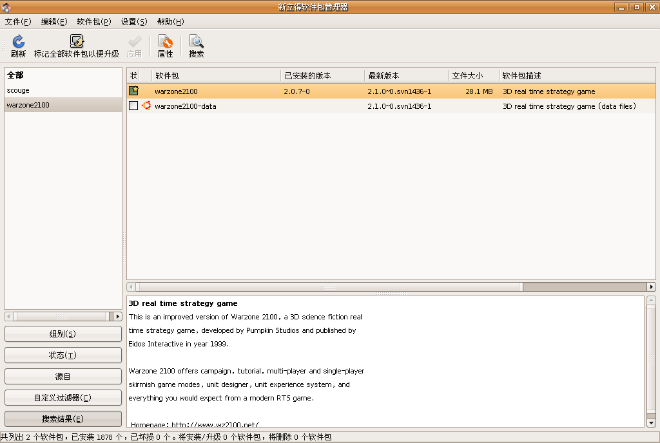The width and height of the screenshot is (660, 443).
Task: Click the package list horizontal scrollbar thumb
Action: [329, 287]
